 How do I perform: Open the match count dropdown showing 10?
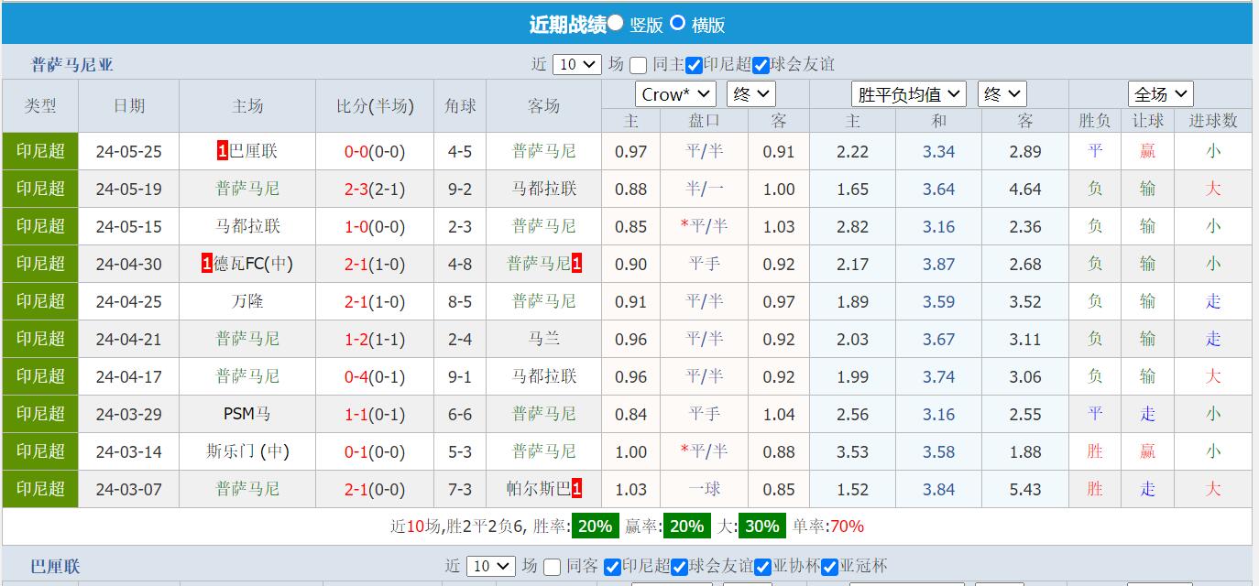click(576, 65)
